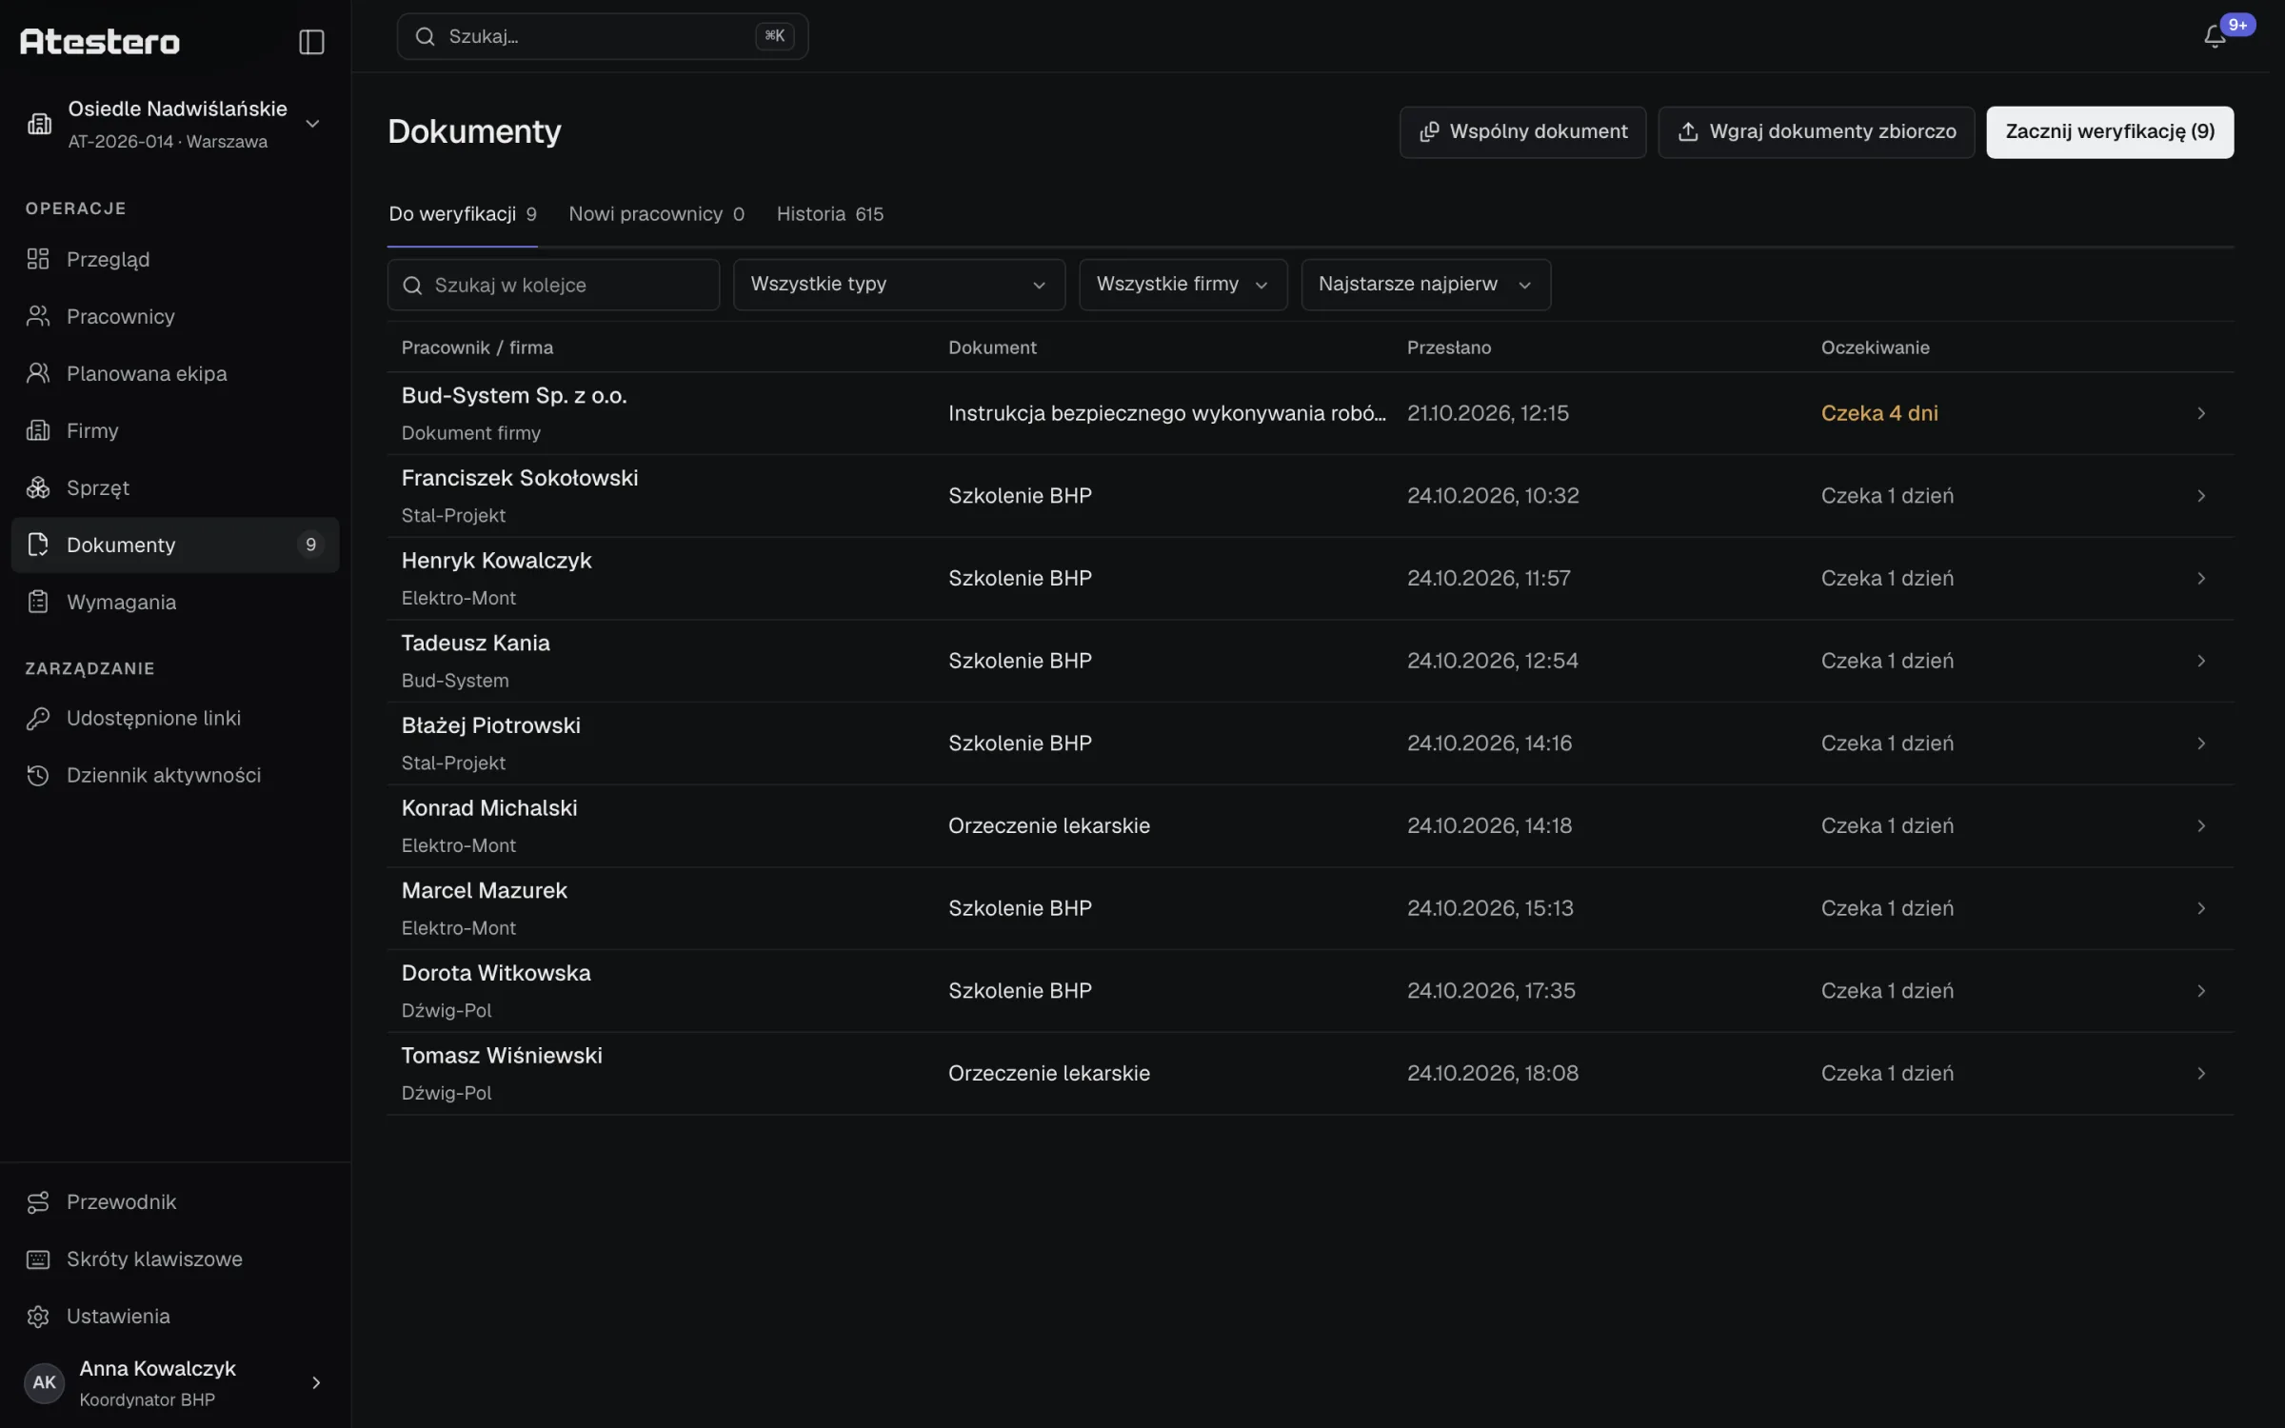
Task: Click the Wymagania clipboard icon
Action: pos(38,602)
